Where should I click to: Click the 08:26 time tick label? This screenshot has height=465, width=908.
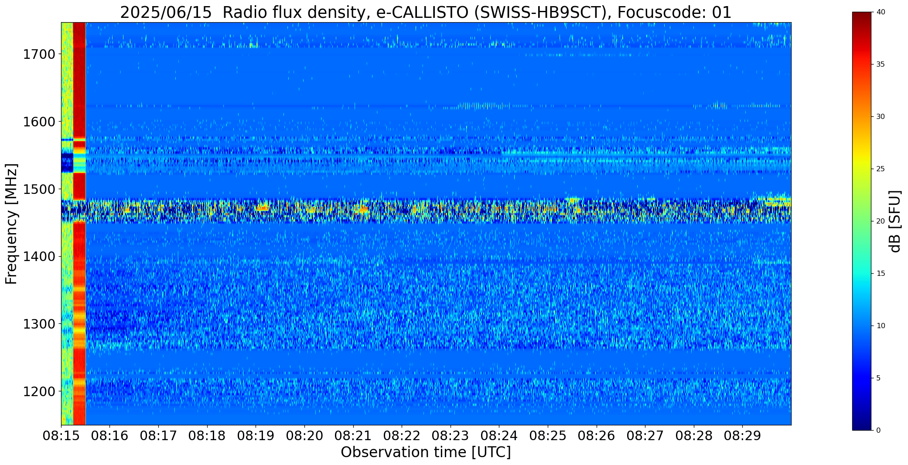click(597, 436)
